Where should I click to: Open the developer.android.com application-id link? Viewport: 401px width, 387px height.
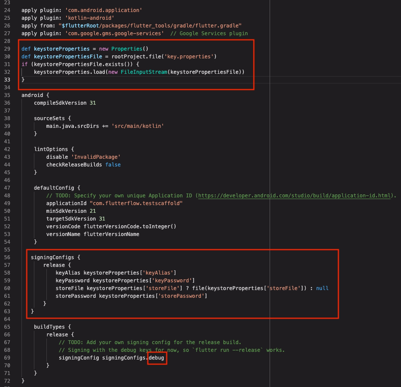tap(295, 196)
